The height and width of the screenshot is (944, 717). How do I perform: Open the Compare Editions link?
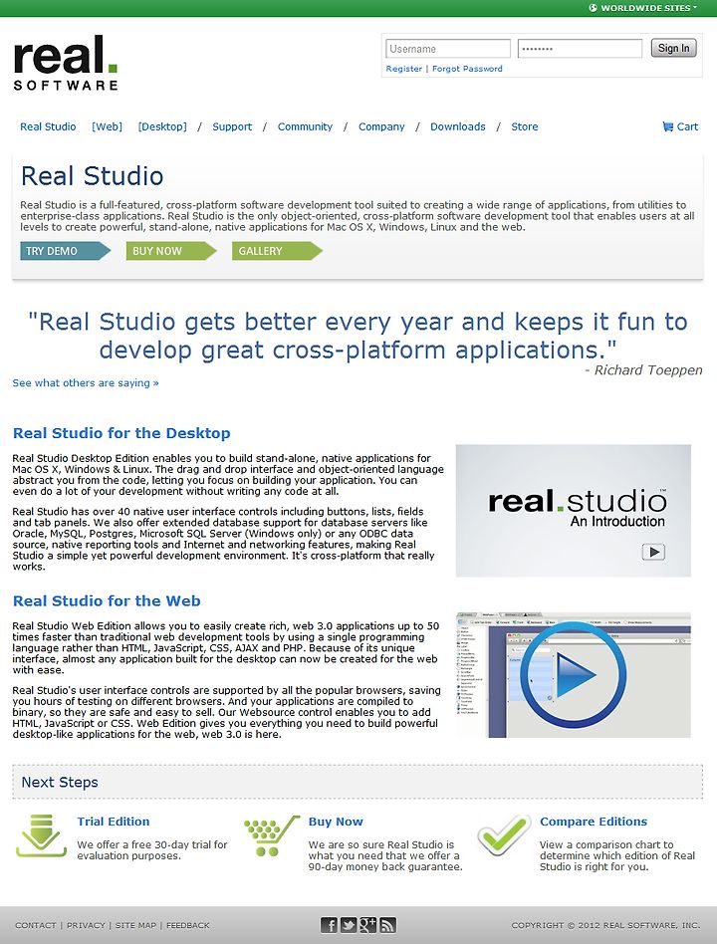tap(593, 822)
